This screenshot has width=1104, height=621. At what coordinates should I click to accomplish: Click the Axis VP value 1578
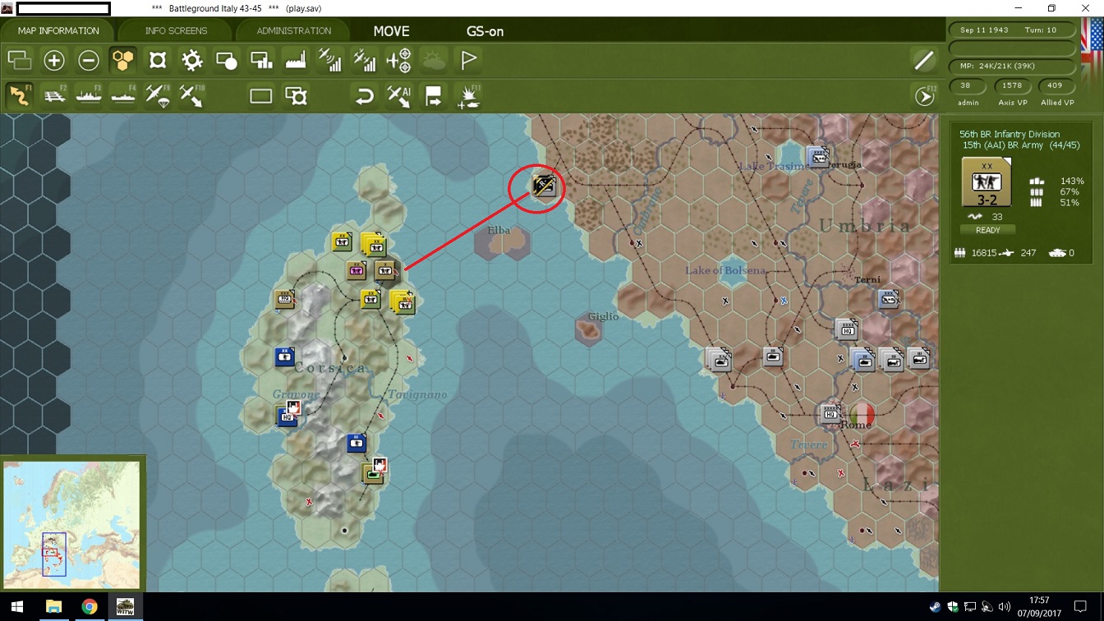click(x=1012, y=85)
